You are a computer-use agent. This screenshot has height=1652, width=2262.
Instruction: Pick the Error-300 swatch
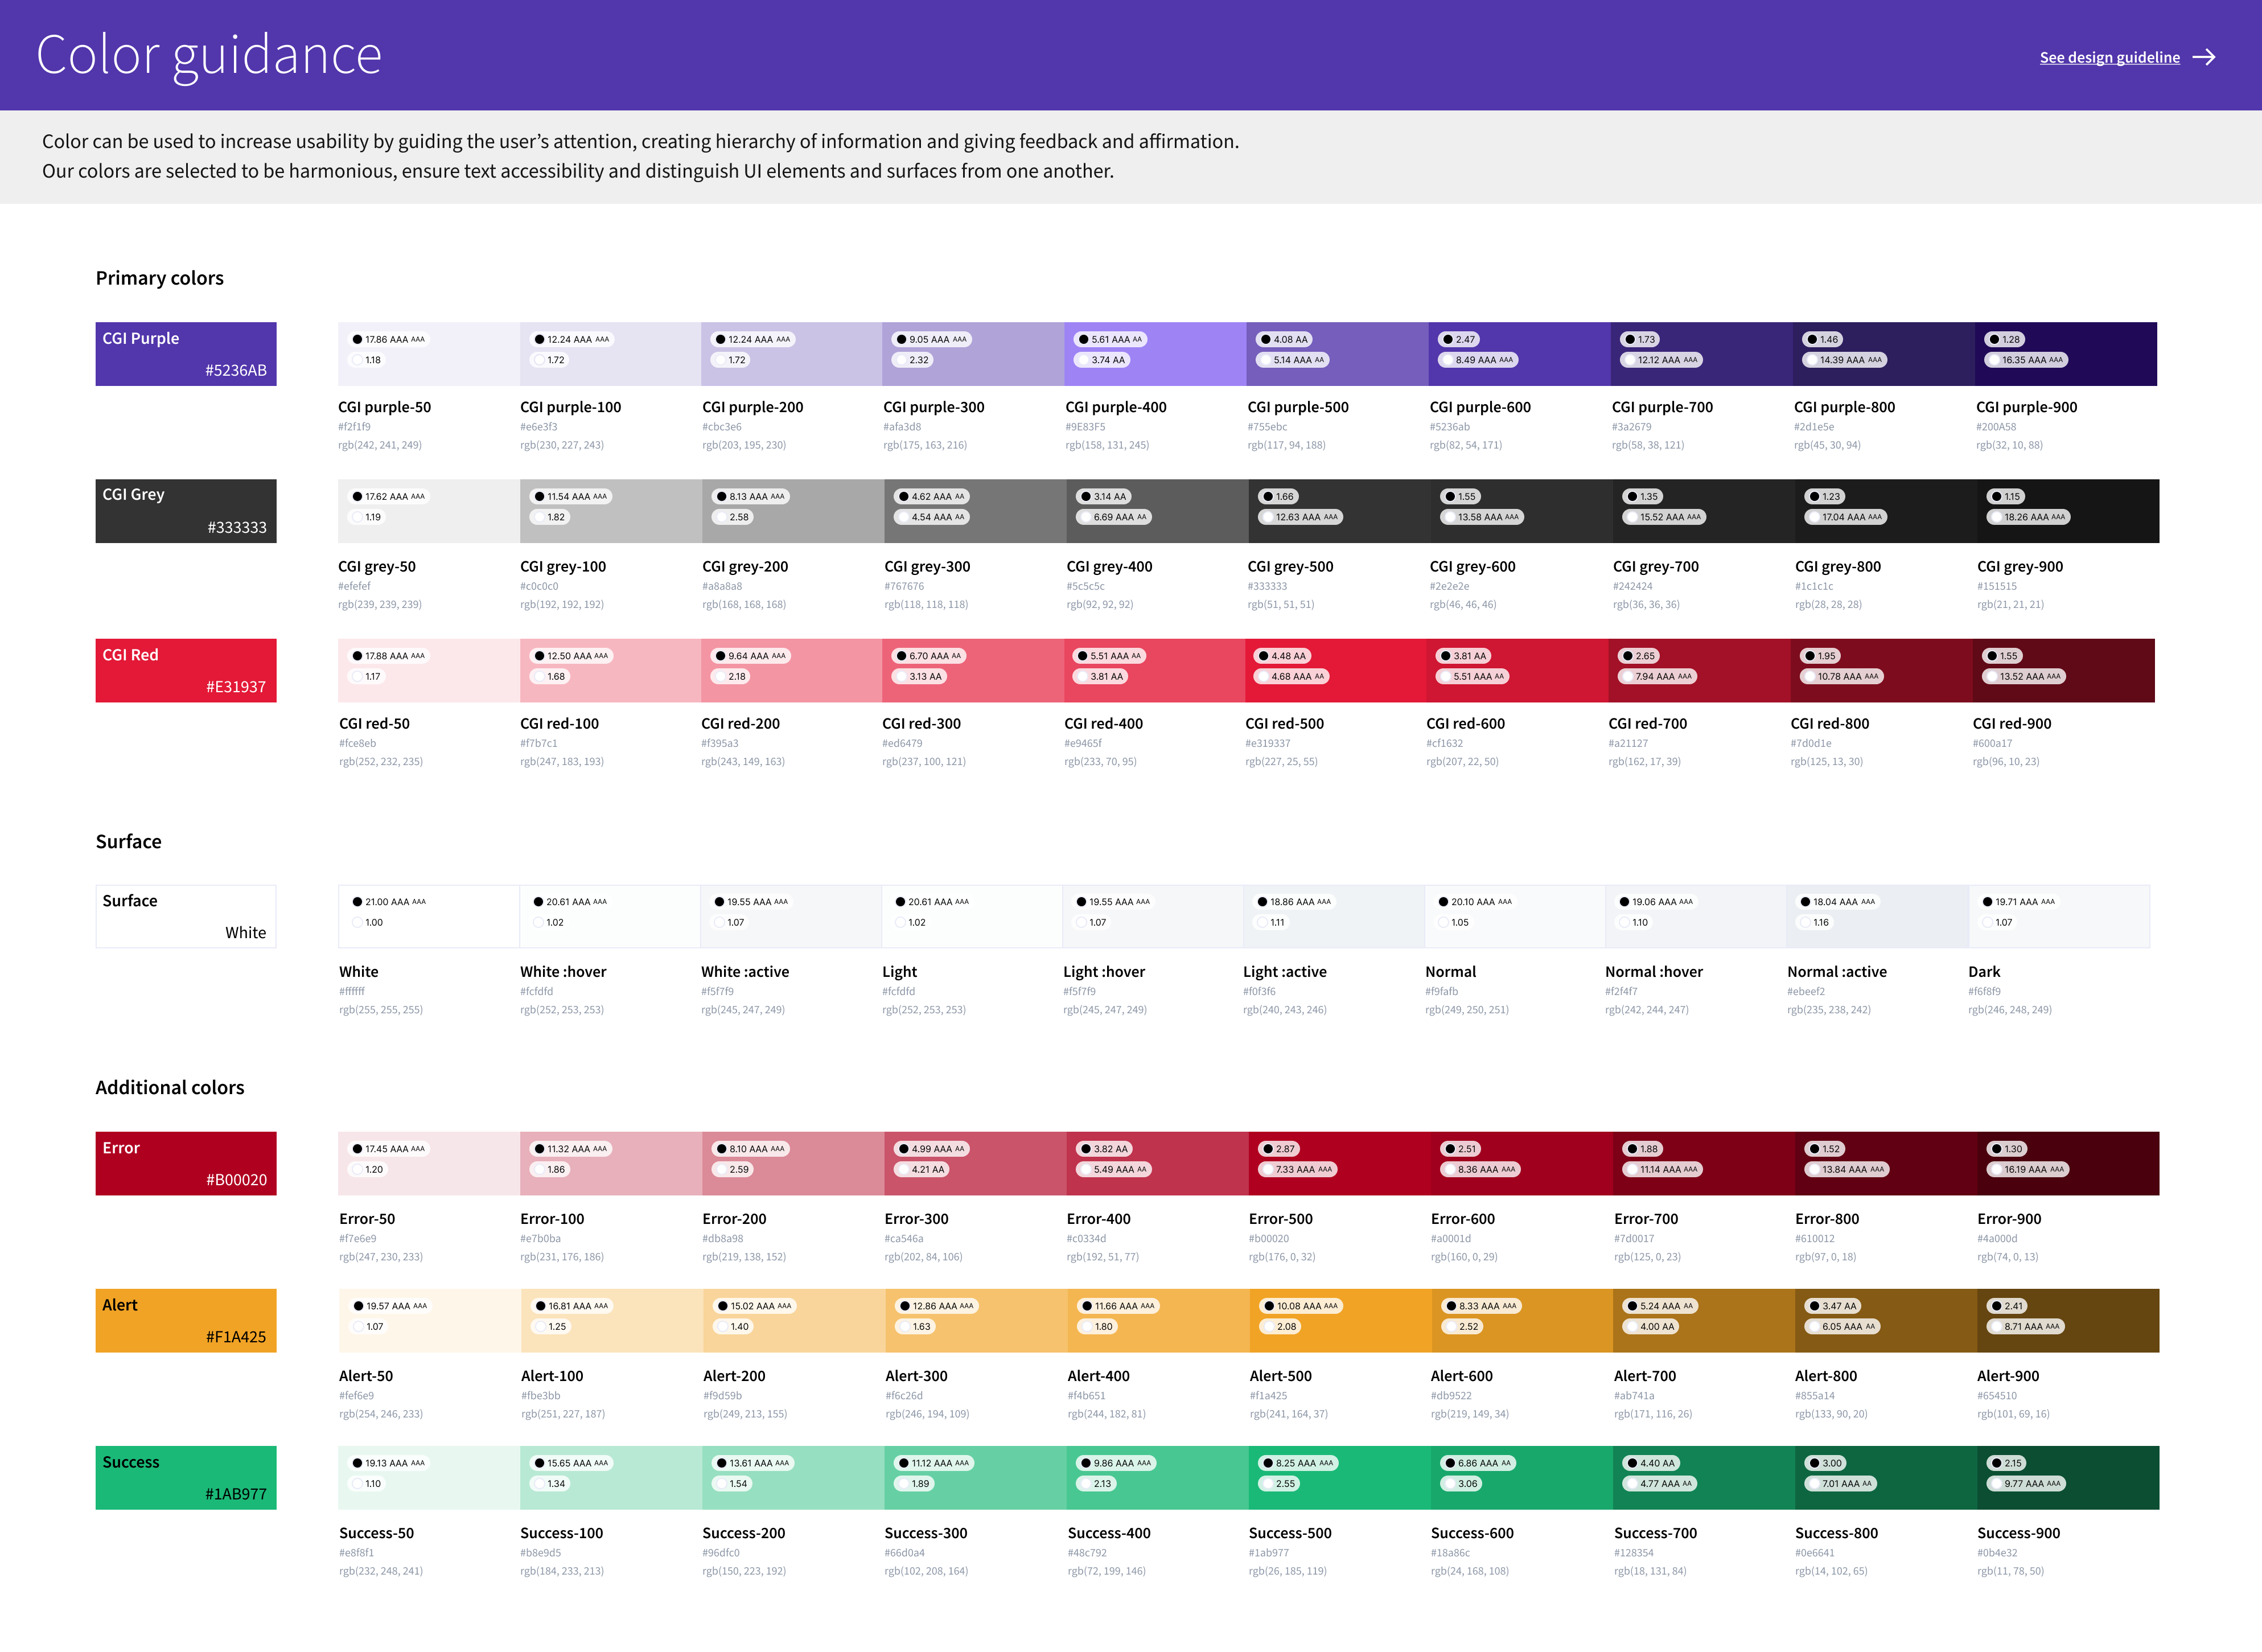tap(975, 1163)
